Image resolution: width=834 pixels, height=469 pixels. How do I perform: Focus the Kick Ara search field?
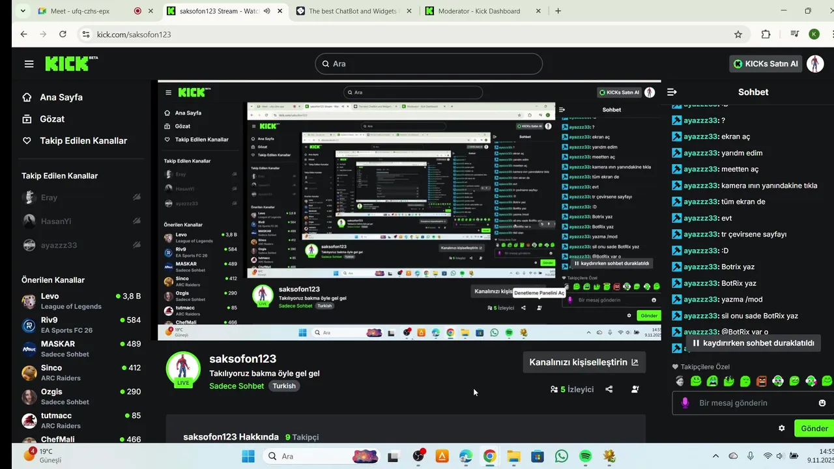[429, 64]
